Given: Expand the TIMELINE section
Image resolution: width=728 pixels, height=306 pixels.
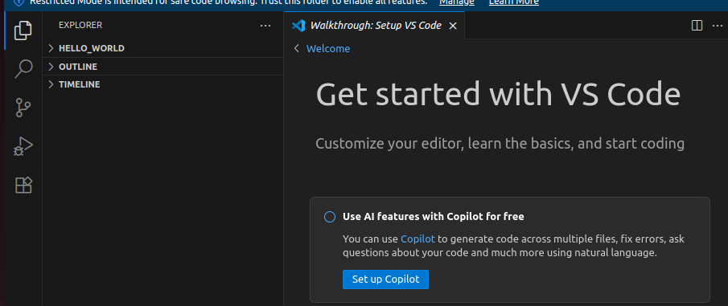Looking at the screenshot, I should pos(163,84).
